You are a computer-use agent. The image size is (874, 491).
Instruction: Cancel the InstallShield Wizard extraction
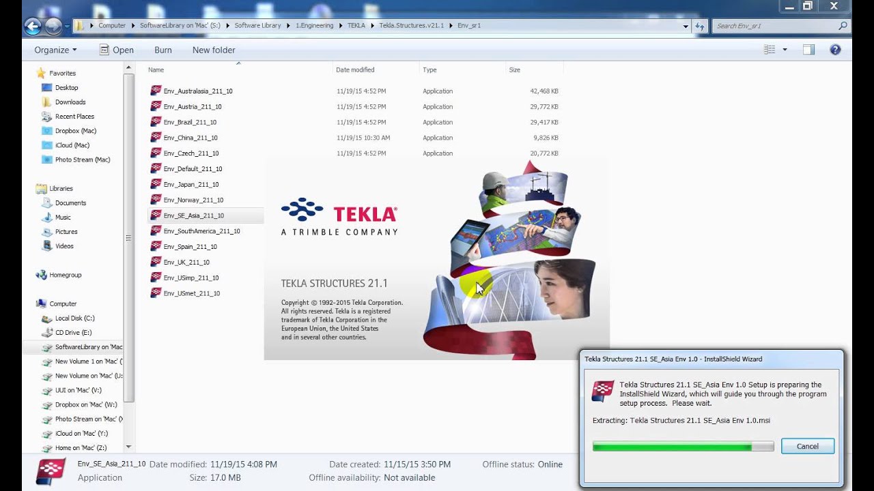[x=807, y=446]
